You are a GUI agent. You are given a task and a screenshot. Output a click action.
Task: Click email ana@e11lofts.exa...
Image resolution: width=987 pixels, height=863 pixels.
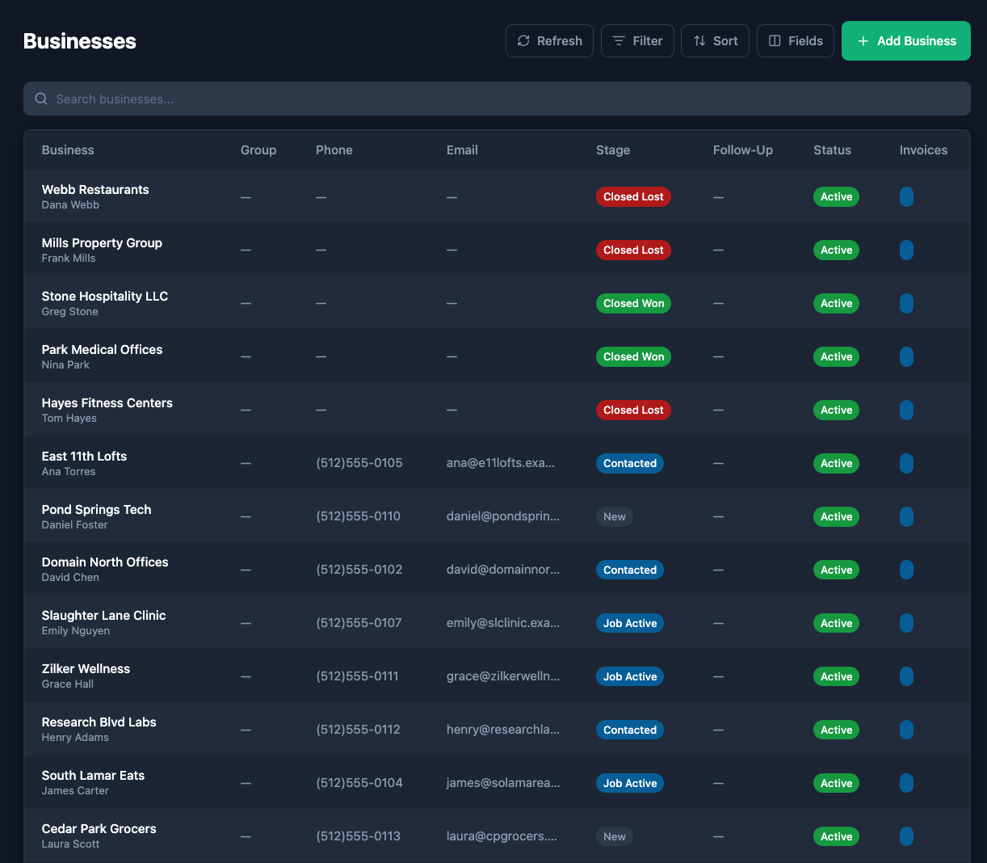click(501, 463)
